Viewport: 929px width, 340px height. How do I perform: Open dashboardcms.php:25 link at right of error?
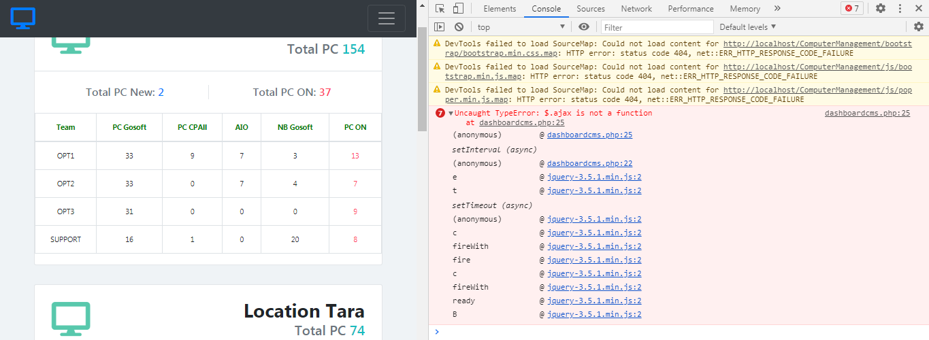click(x=867, y=113)
